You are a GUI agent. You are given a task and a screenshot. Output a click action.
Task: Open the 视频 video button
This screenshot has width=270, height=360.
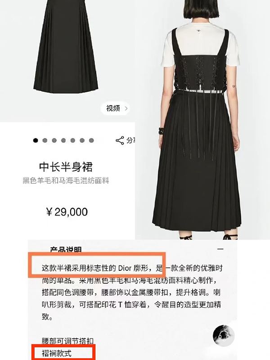116,108
